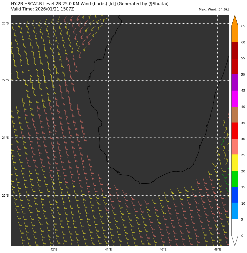This screenshot has width=247, height=253.
Task: Click the intersection of 24°S and 46°E gridlines
Action: [x=163, y=138]
